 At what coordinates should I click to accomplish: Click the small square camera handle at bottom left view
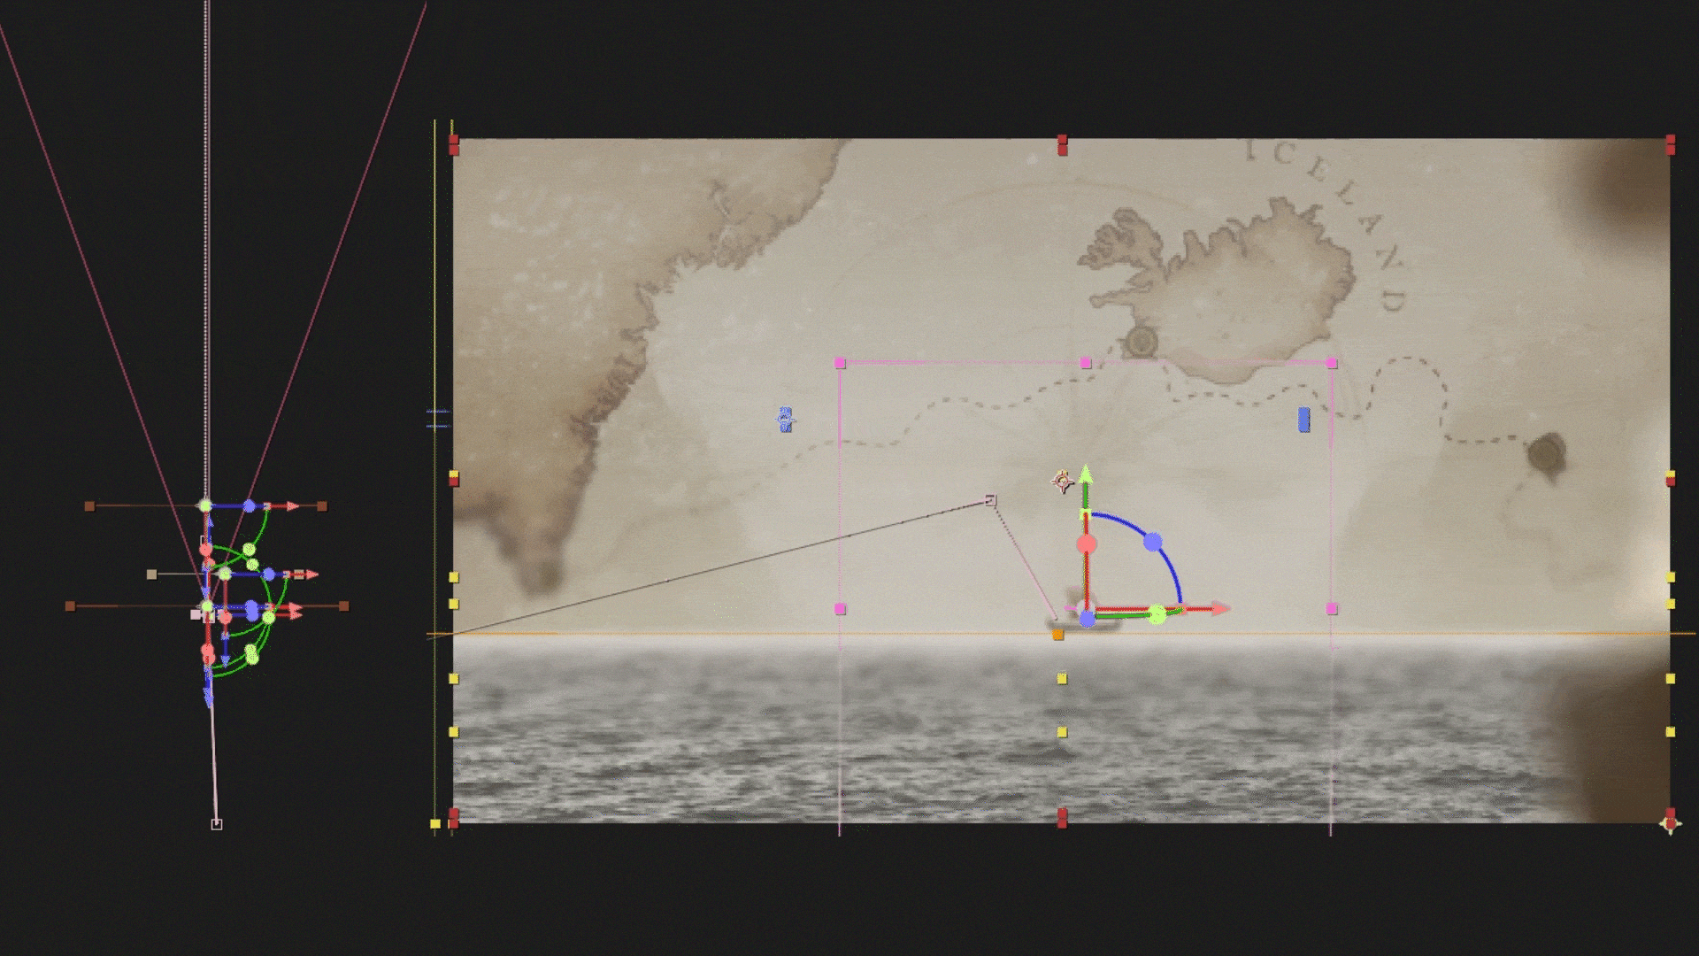coord(217,824)
